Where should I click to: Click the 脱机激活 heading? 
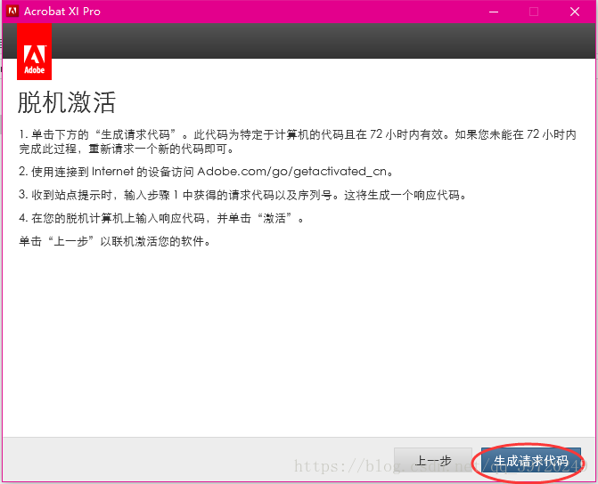tap(67, 102)
